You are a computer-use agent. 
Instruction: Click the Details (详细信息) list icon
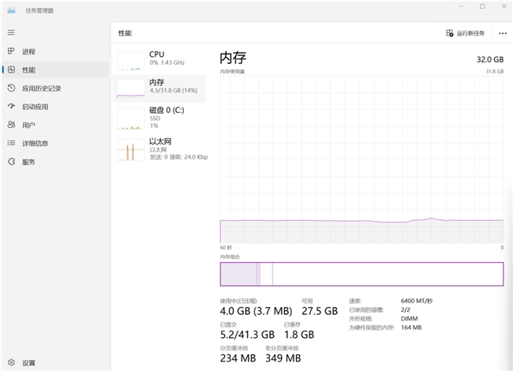[11, 143]
